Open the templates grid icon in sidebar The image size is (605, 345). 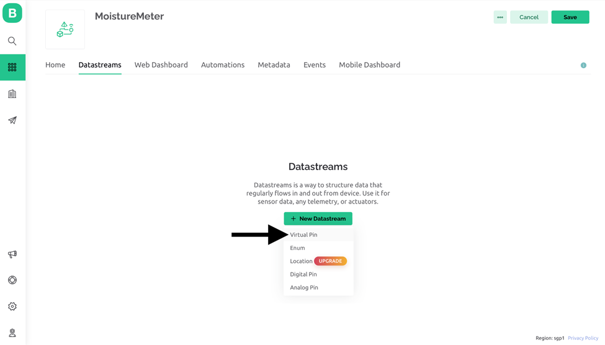tap(13, 67)
